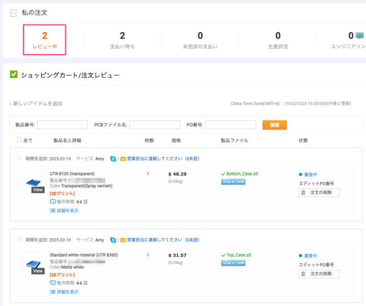366x306 pixels.
Task: Click trash icon for Top_Case order
Action: coord(303,274)
